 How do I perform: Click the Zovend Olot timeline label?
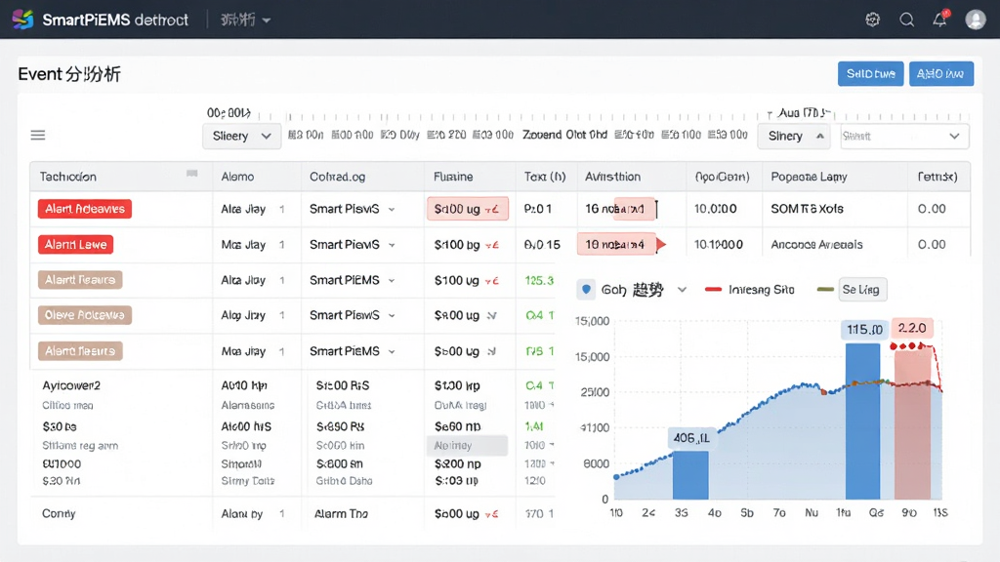pyautogui.click(x=564, y=135)
